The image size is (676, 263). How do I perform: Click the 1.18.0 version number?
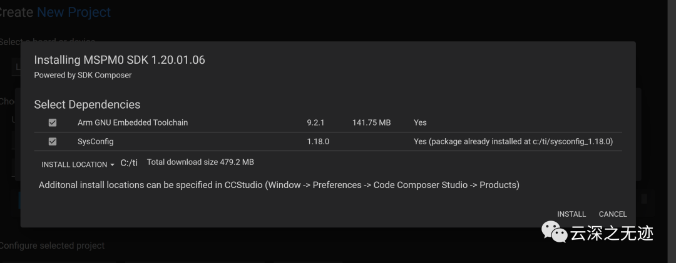(x=318, y=142)
